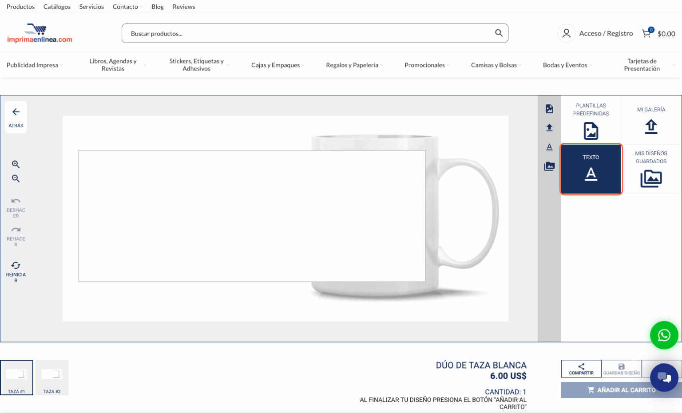This screenshot has width=682, height=413.
Task: Reset design with Reiniciar icon
Action: click(x=16, y=265)
